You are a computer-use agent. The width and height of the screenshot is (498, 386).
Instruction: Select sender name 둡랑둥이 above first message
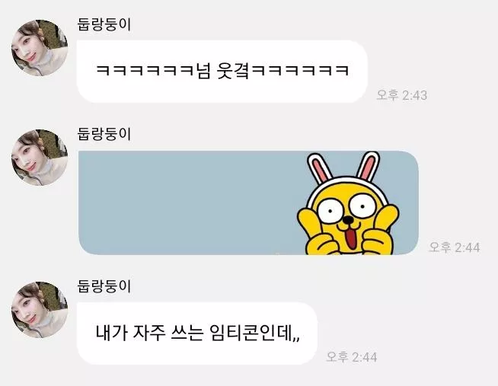[104, 24]
